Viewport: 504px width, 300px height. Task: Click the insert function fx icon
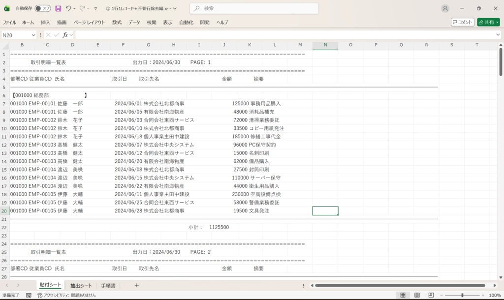coord(65,35)
